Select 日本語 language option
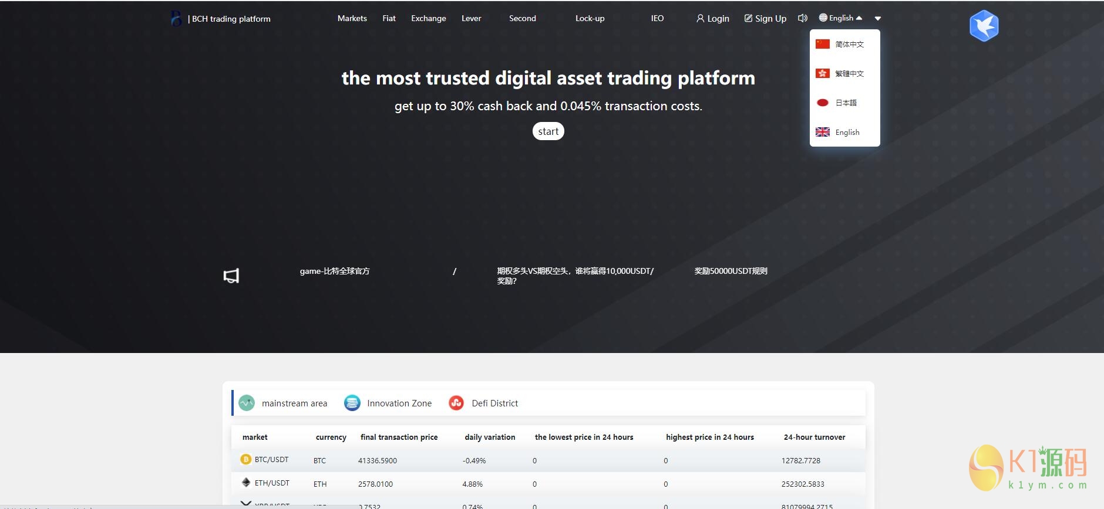Image resolution: width=1104 pixels, height=509 pixels. [x=845, y=103]
